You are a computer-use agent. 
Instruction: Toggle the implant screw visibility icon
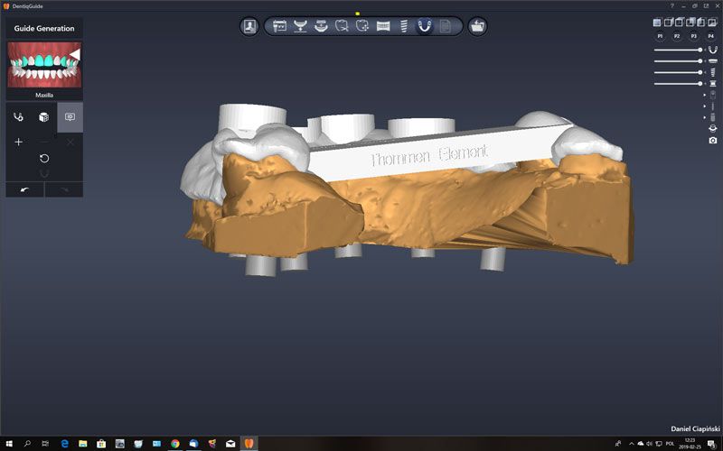(712, 72)
